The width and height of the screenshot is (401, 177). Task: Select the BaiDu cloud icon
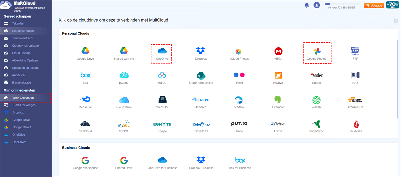tap(162, 75)
